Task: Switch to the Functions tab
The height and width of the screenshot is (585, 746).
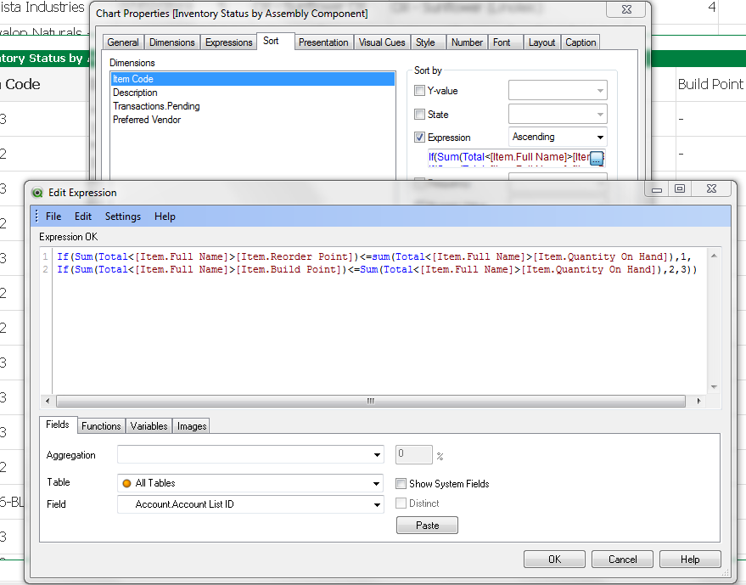Action: 101,426
